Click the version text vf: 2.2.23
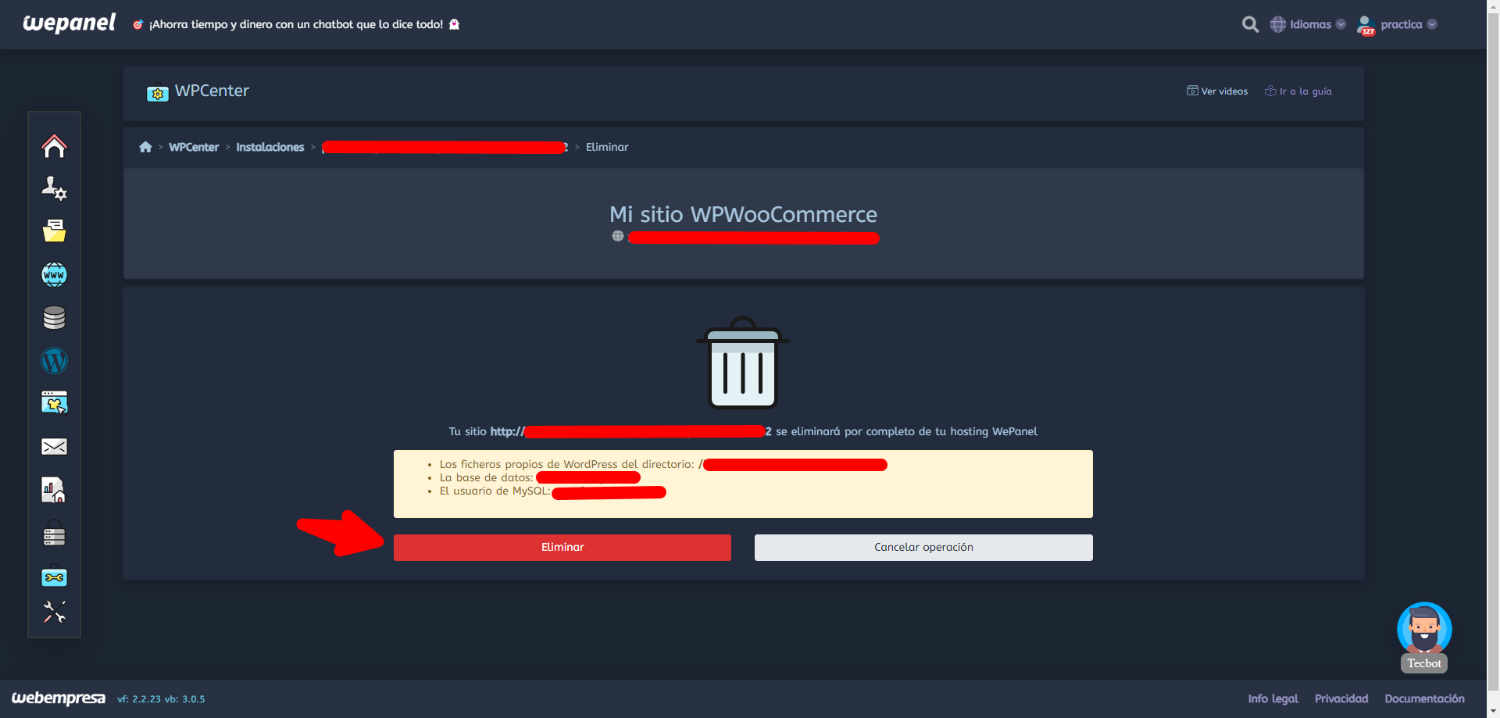Viewport: 1500px width, 718px height. pyautogui.click(x=139, y=699)
